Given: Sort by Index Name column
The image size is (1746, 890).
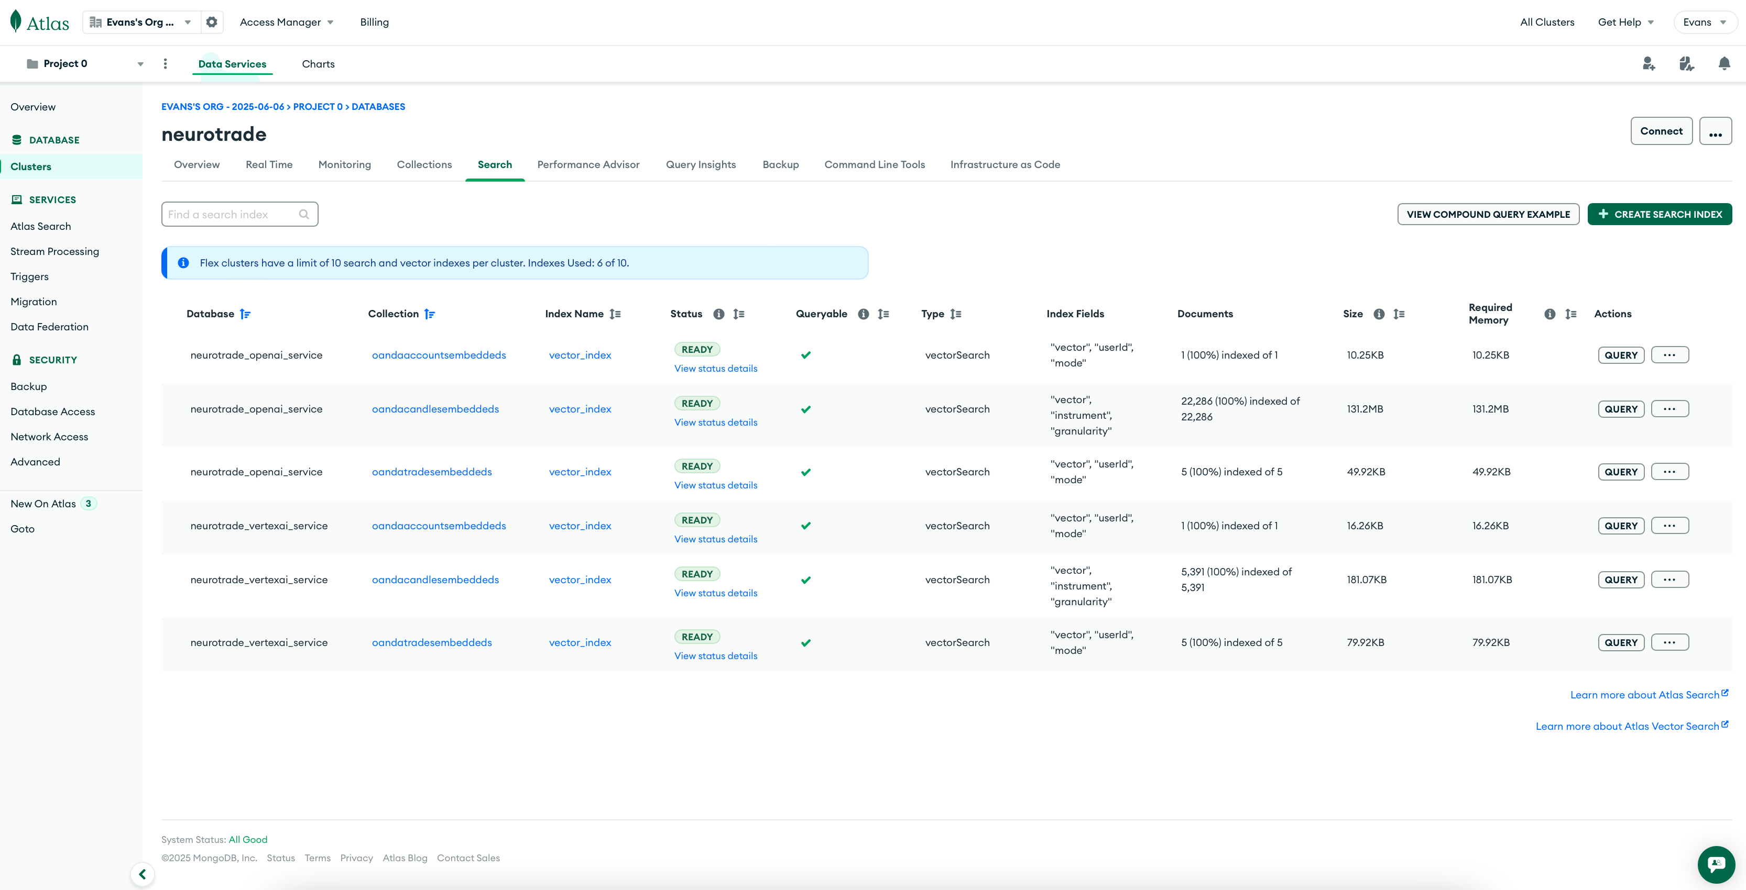Looking at the screenshot, I should pos(615,314).
